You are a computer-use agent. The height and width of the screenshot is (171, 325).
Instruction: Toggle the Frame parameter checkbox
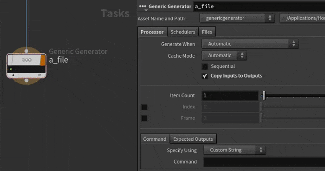pyautogui.click(x=144, y=118)
